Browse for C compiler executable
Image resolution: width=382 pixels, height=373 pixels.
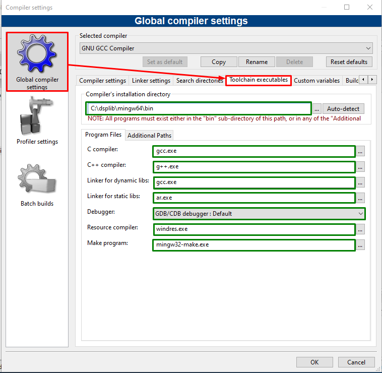(x=360, y=151)
